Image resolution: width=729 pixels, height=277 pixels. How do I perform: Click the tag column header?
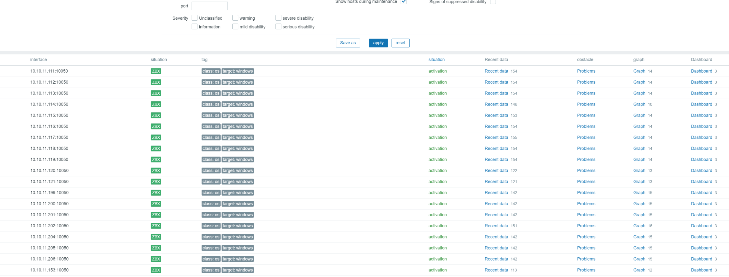tap(204, 59)
